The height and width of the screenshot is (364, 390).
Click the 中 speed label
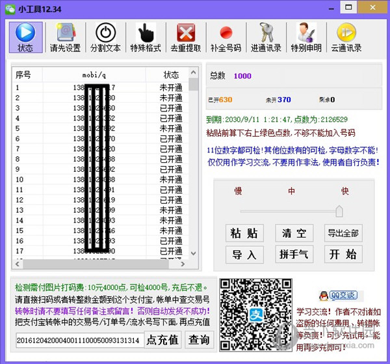tap(291, 191)
